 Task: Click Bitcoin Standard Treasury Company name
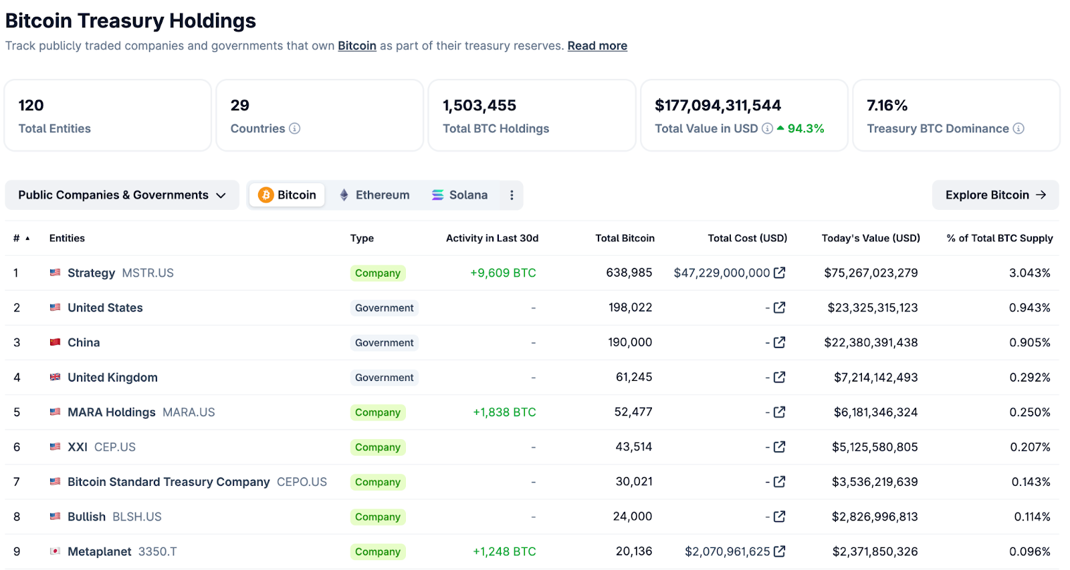click(169, 482)
